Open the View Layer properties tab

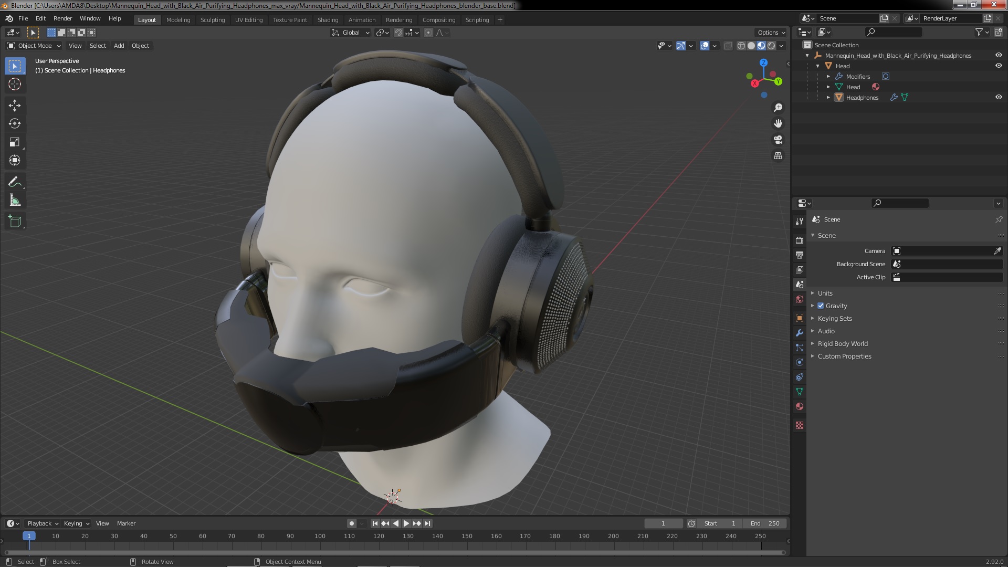(800, 269)
